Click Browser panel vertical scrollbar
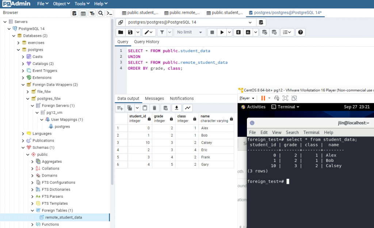The height and width of the screenshot is (228, 374). click(x=112, y=103)
